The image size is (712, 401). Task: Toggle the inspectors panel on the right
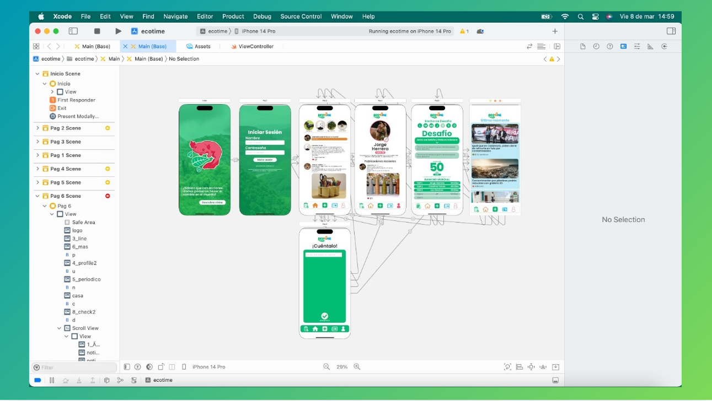tap(671, 31)
